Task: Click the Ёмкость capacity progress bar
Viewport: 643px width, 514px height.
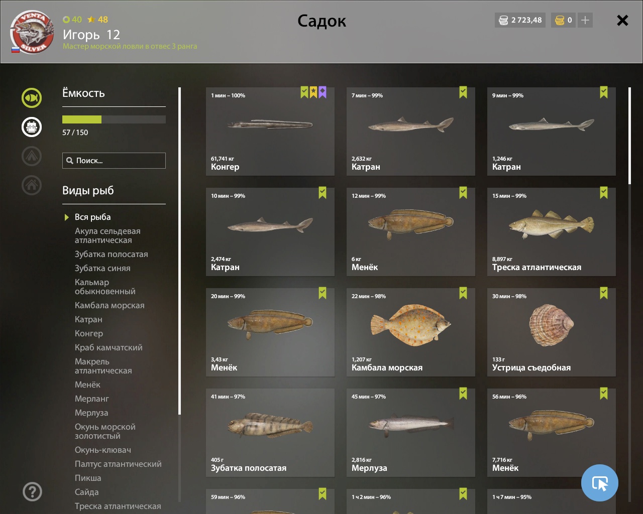Action: pyautogui.click(x=114, y=119)
